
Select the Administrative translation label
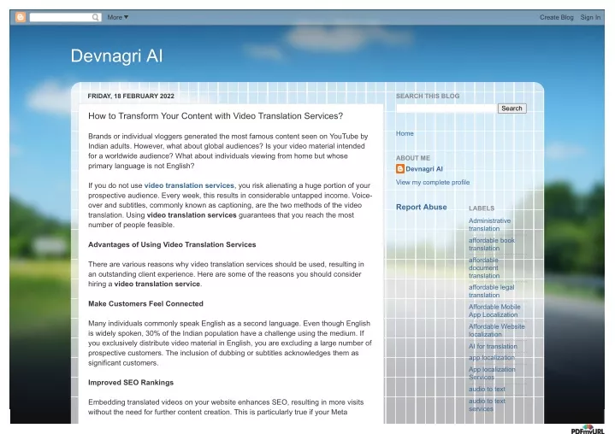tap(489, 225)
